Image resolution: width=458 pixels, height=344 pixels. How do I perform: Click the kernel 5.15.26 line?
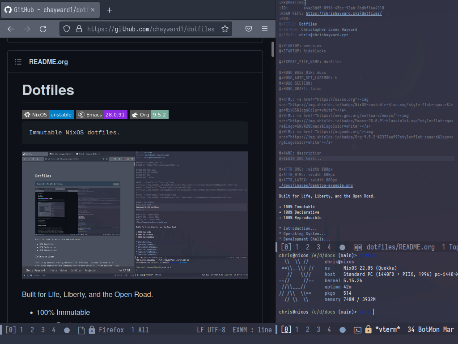[343, 280]
